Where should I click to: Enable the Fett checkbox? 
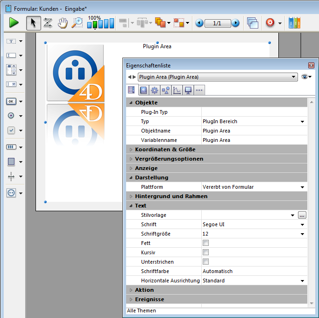[x=206, y=243]
